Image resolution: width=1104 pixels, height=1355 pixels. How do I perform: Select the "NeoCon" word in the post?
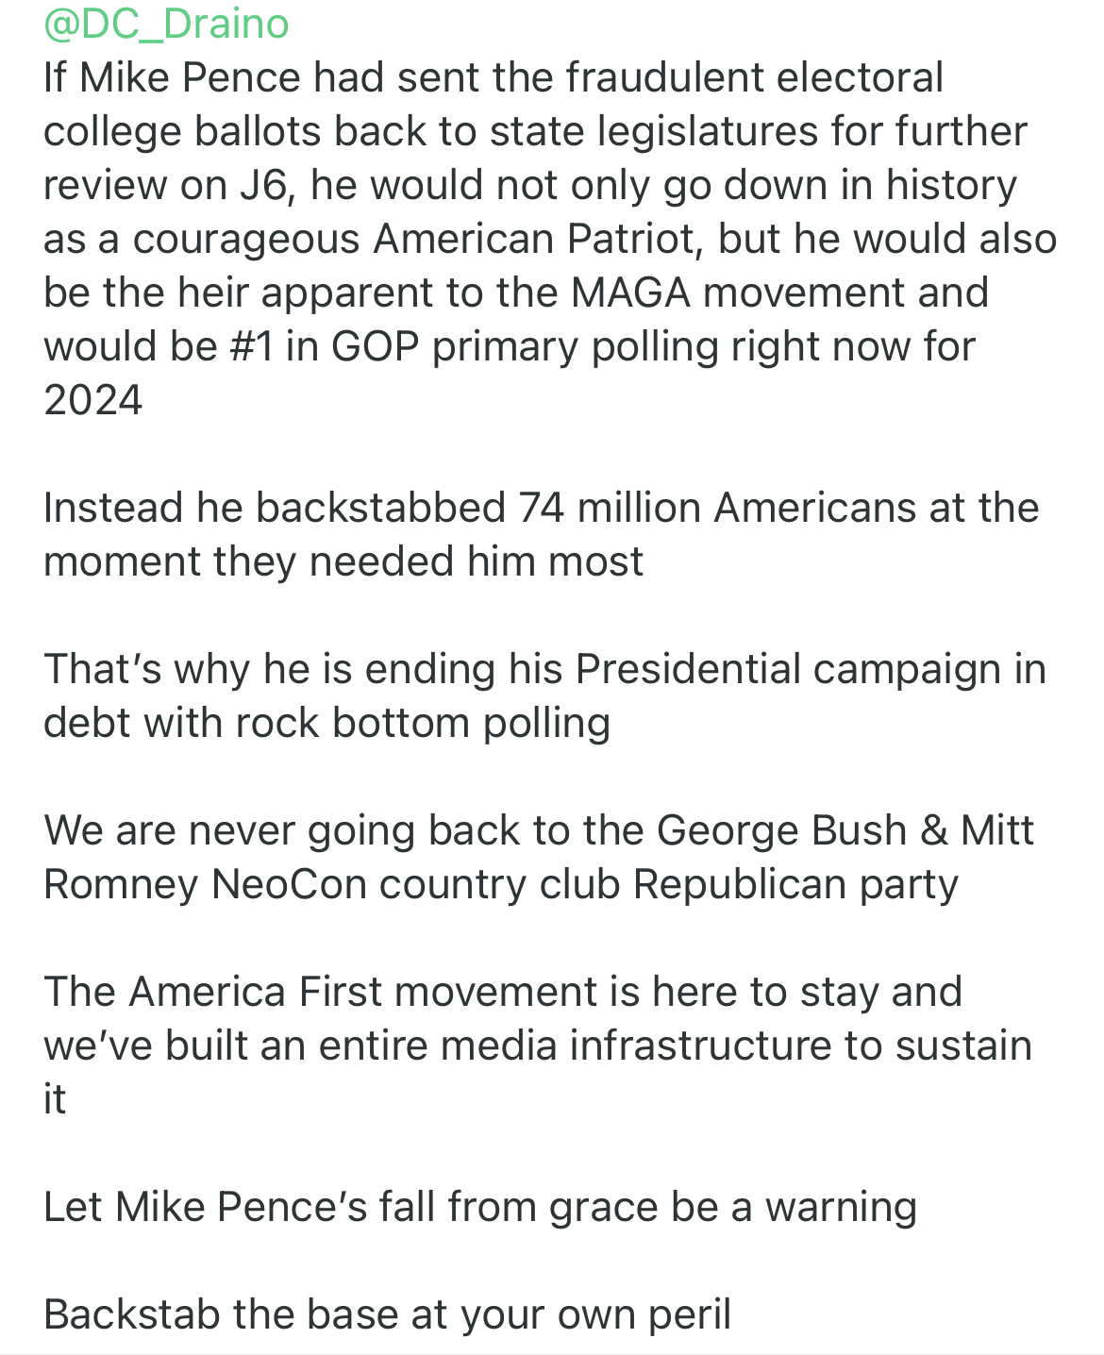[288, 884]
